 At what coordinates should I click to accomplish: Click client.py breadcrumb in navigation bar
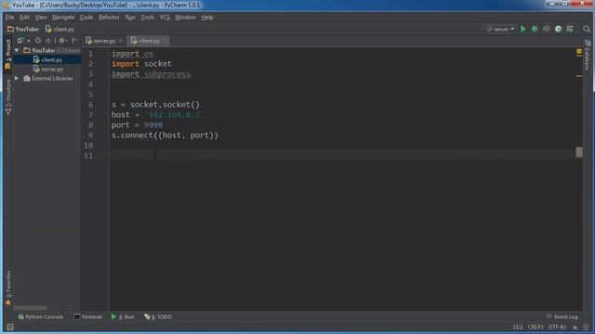[59, 29]
